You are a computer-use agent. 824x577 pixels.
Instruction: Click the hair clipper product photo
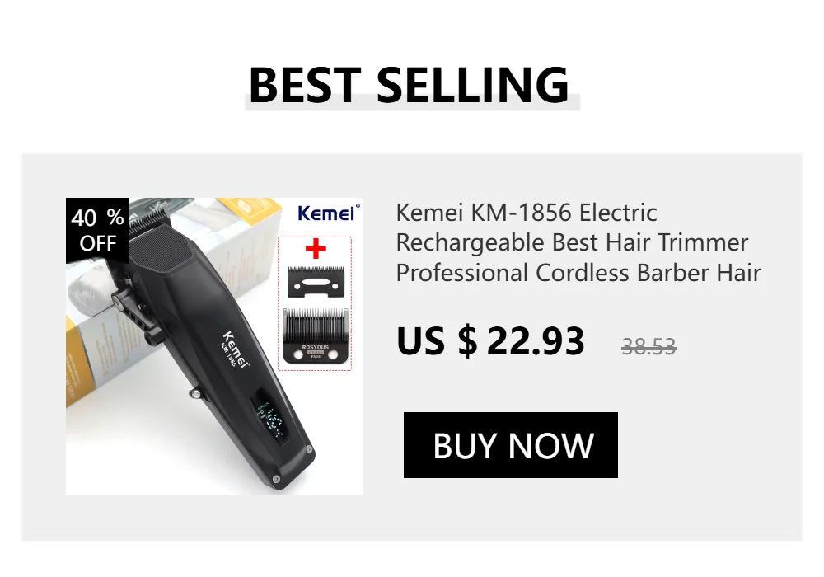[x=214, y=346]
